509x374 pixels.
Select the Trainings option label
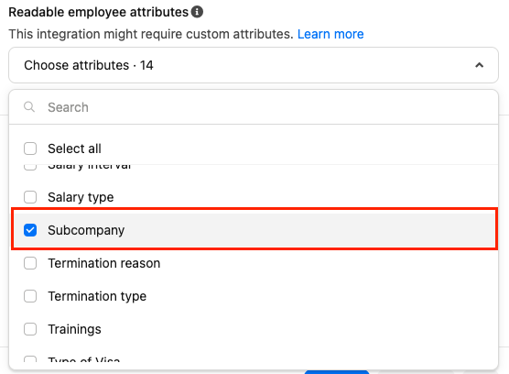tap(74, 329)
